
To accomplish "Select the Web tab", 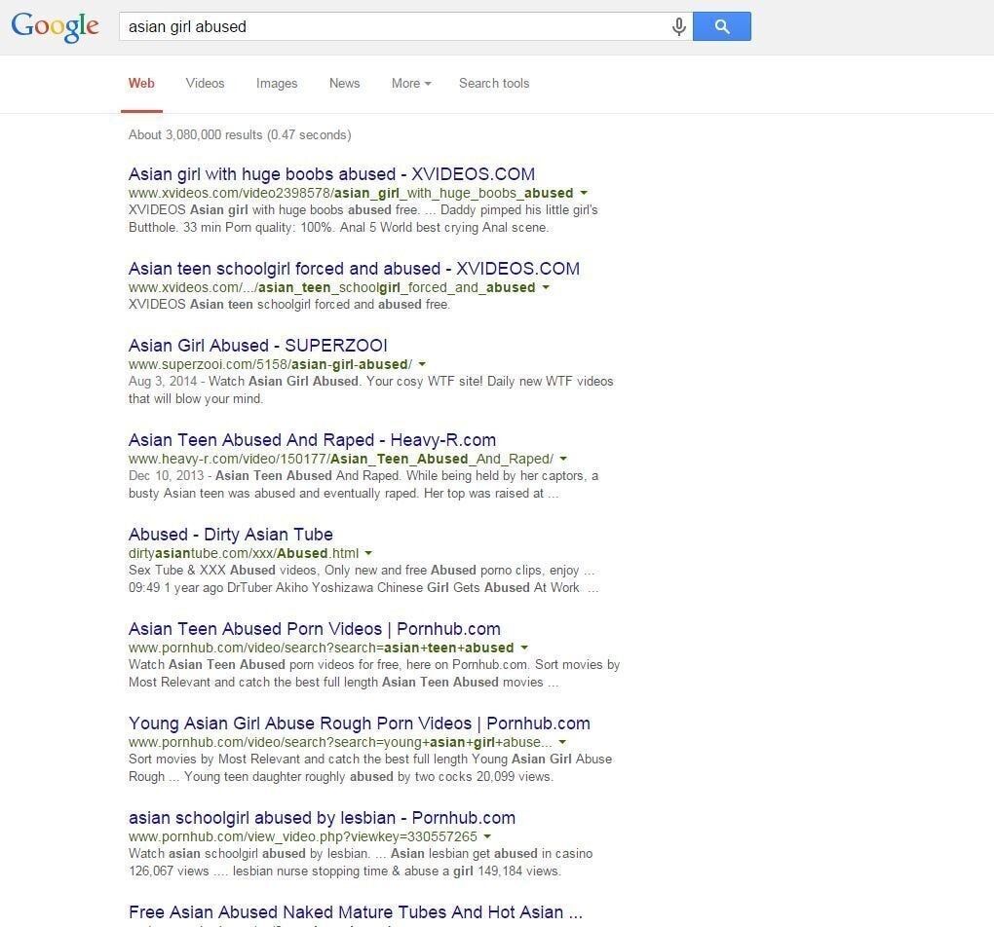I will coord(141,83).
